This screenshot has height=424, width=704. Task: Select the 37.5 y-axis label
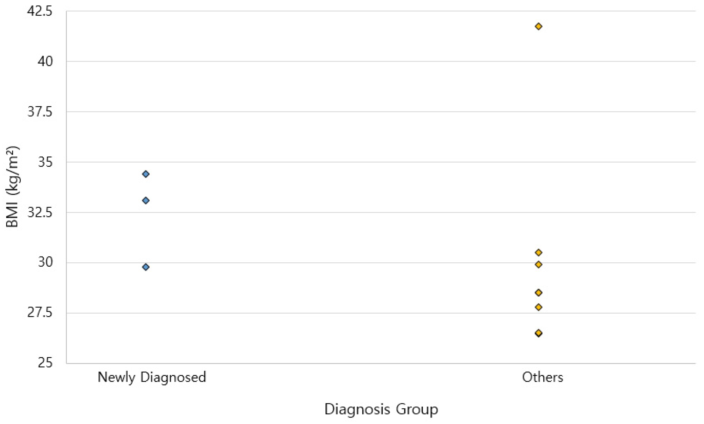(40, 112)
